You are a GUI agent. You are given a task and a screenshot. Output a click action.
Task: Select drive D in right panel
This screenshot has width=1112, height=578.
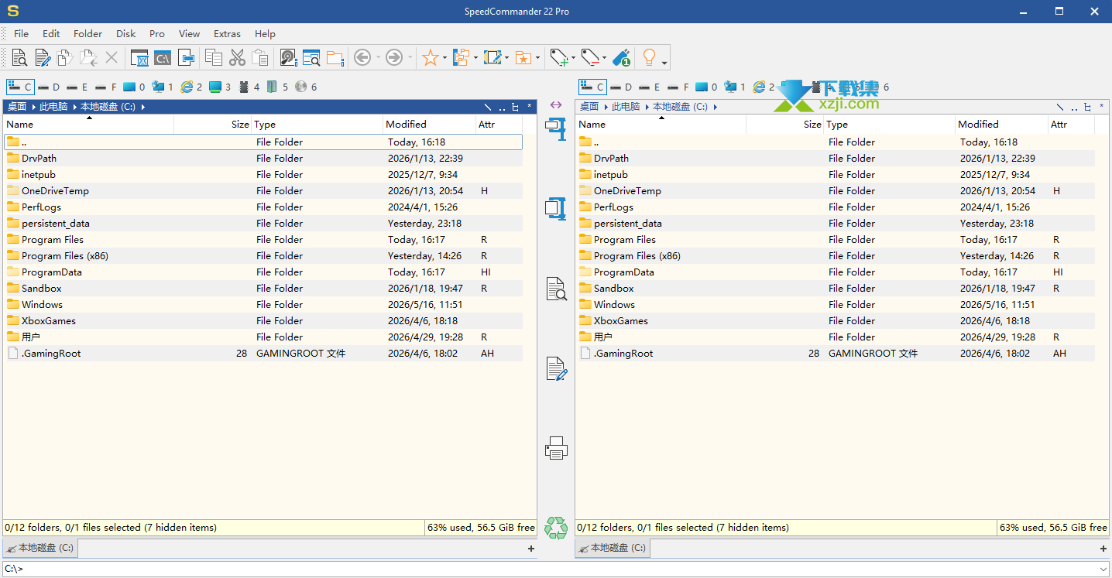click(621, 87)
